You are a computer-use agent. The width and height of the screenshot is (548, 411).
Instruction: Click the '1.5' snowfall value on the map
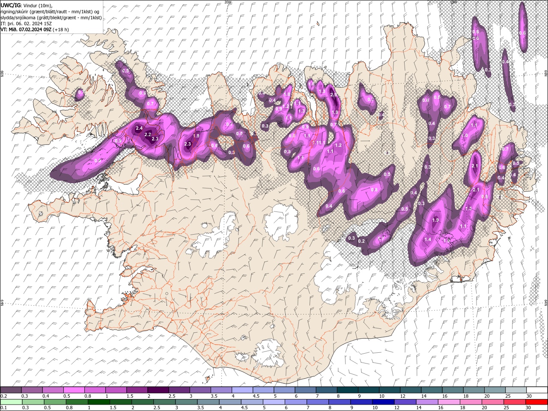click(x=468, y=208)
